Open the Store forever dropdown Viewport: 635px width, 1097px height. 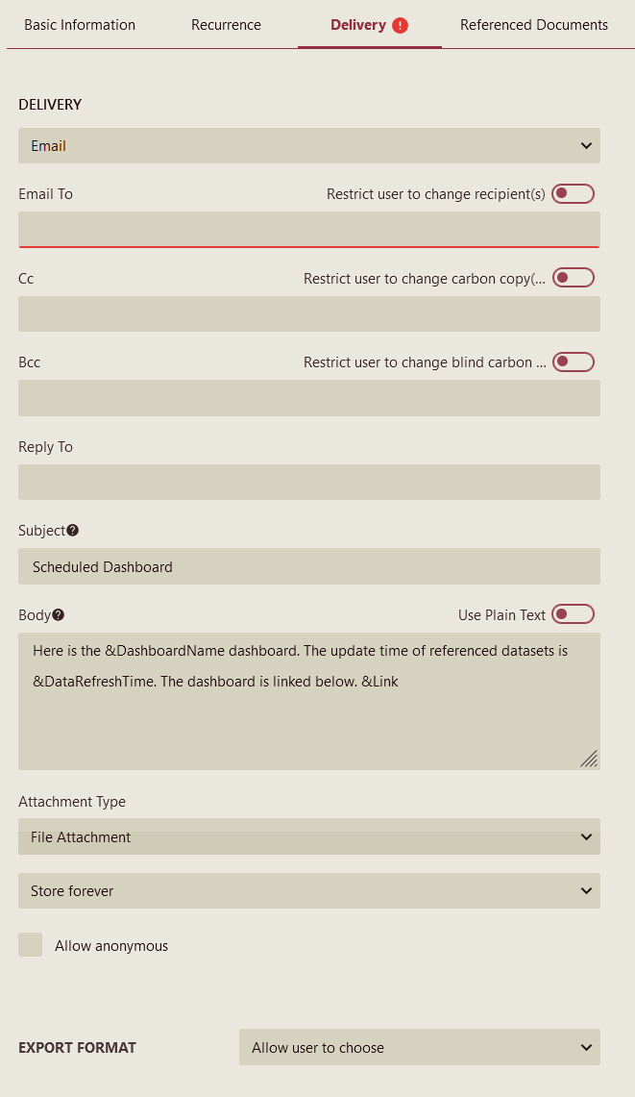309,891
